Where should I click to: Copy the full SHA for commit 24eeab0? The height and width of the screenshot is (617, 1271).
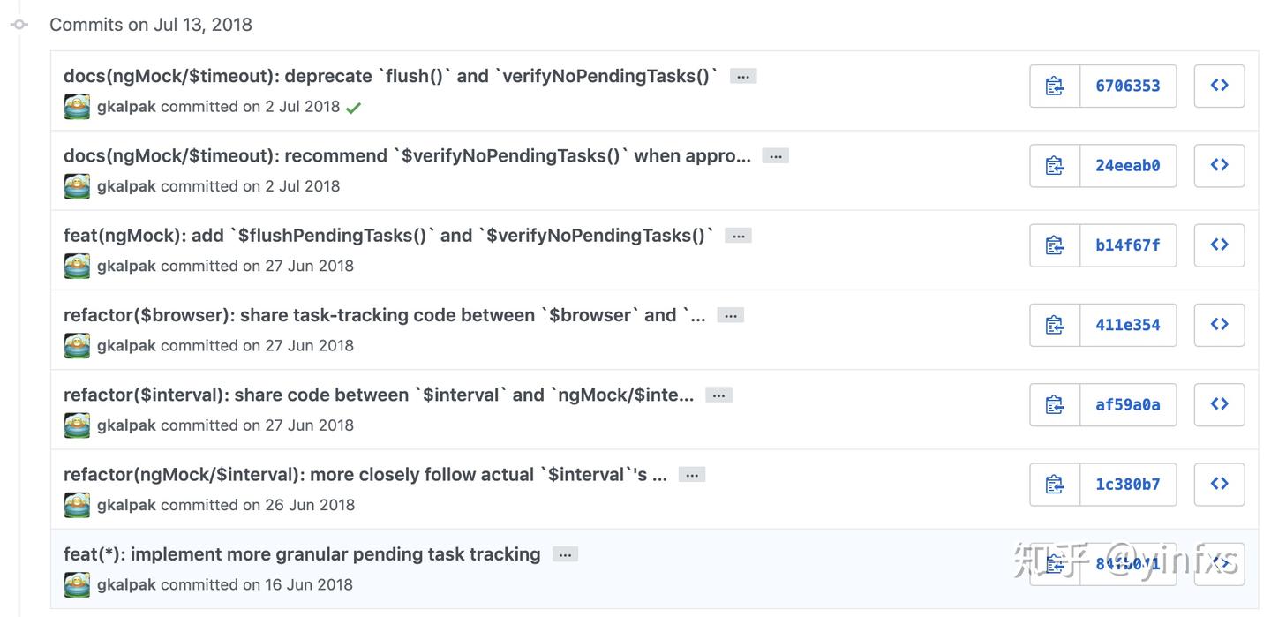point(1055,165)
